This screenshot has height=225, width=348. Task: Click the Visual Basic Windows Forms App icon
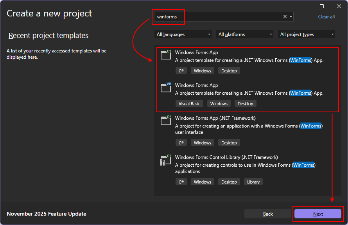(x=166, y=88)
